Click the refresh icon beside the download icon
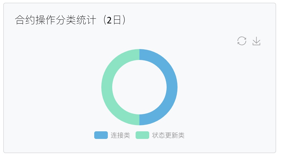Viewport: 281px width, 158px height. 242,41
